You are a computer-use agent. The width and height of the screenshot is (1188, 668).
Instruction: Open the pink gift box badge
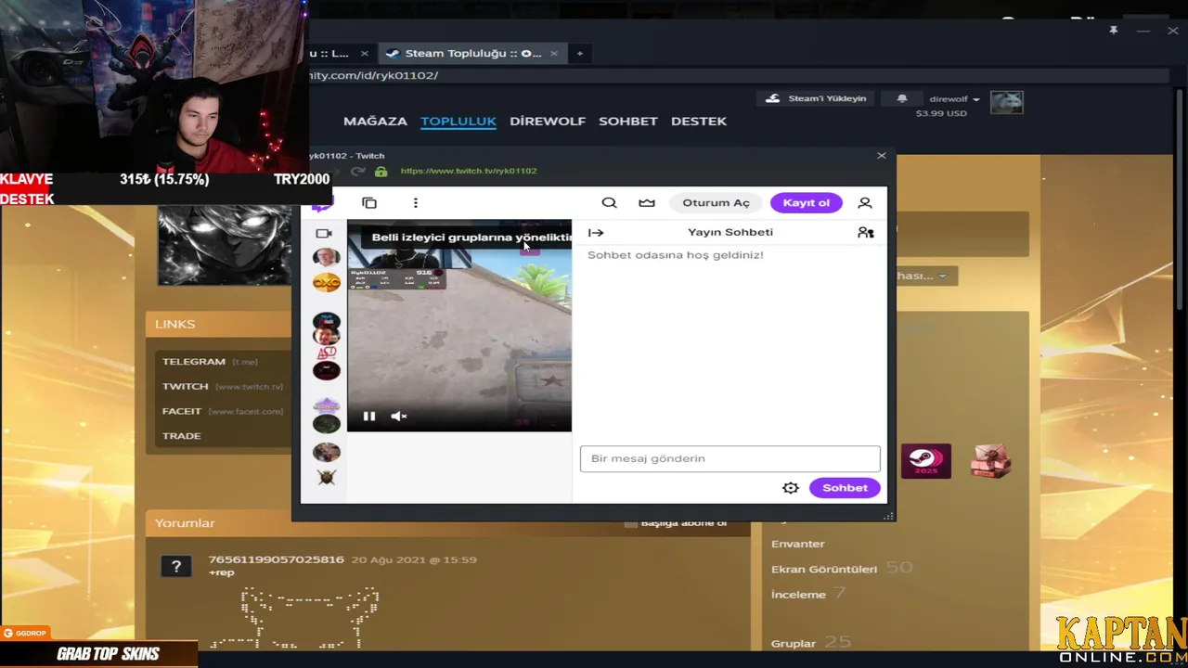click(990, 461)
